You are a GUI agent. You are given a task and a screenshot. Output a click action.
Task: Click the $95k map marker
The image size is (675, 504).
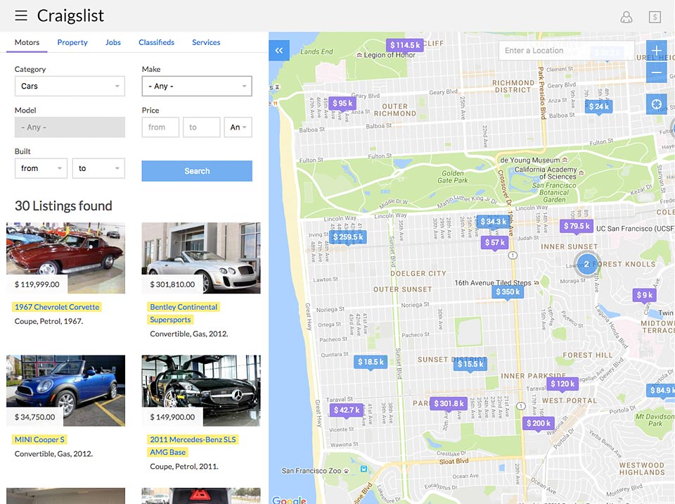tap(342, 103)
